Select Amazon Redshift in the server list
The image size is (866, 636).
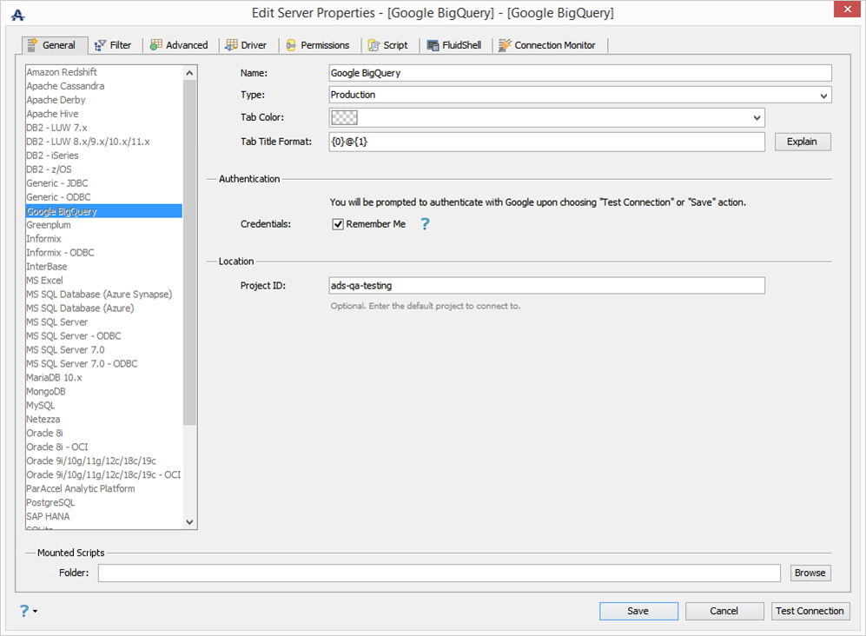coord(104,72)
